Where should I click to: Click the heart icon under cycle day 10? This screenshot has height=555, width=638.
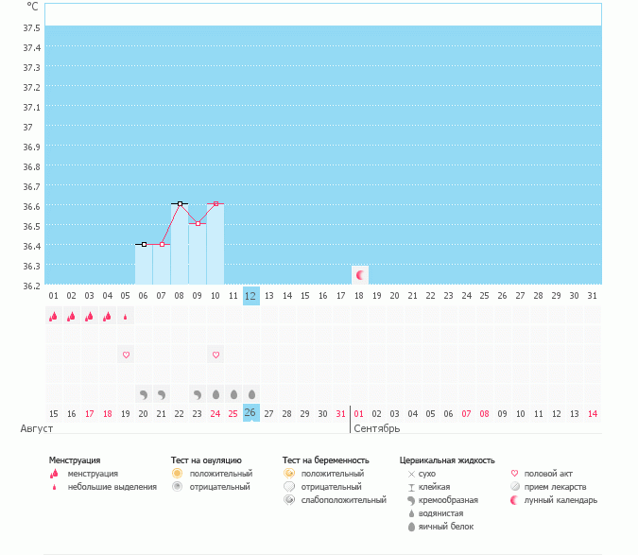(216, 355)
